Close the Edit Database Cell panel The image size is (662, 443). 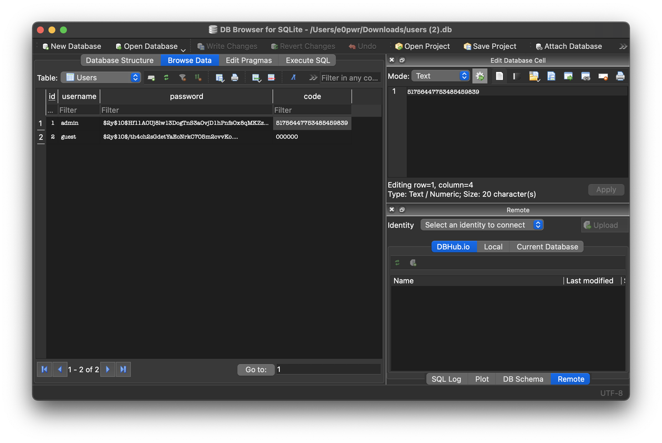coord(392,60)
